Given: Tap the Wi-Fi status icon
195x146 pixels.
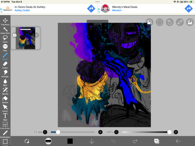Looking at the screenshot, I should [x=175, y=2].
